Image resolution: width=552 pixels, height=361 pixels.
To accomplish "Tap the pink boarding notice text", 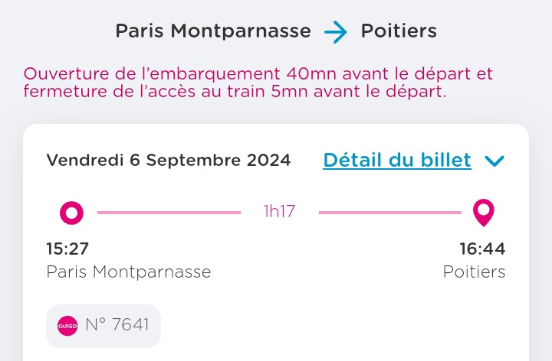I will point(258,83).
